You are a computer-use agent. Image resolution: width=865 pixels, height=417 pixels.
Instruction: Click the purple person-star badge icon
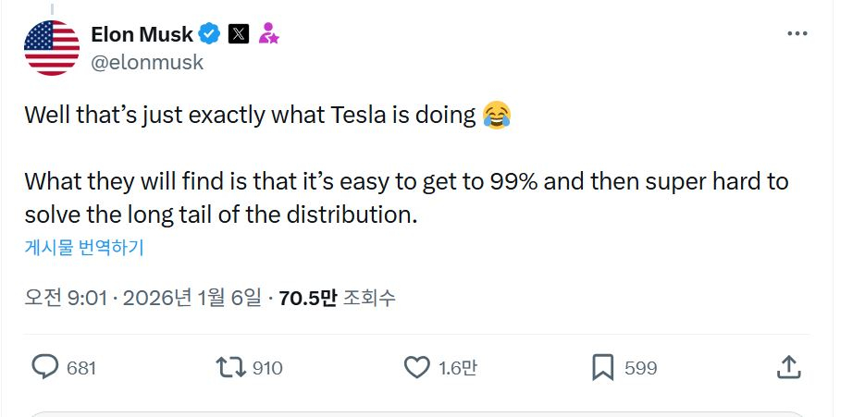268,35
